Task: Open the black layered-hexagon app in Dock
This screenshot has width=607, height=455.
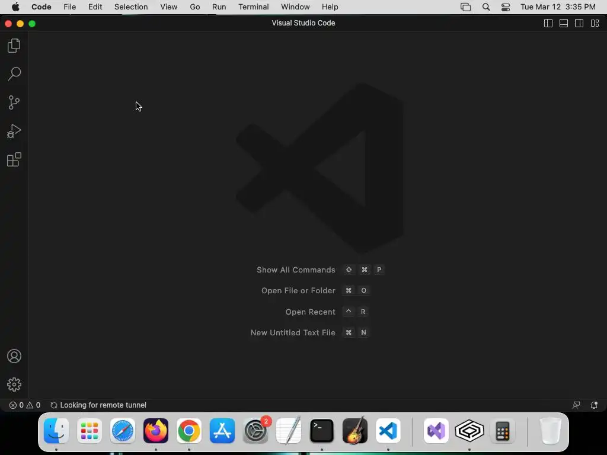Action: 469,431
